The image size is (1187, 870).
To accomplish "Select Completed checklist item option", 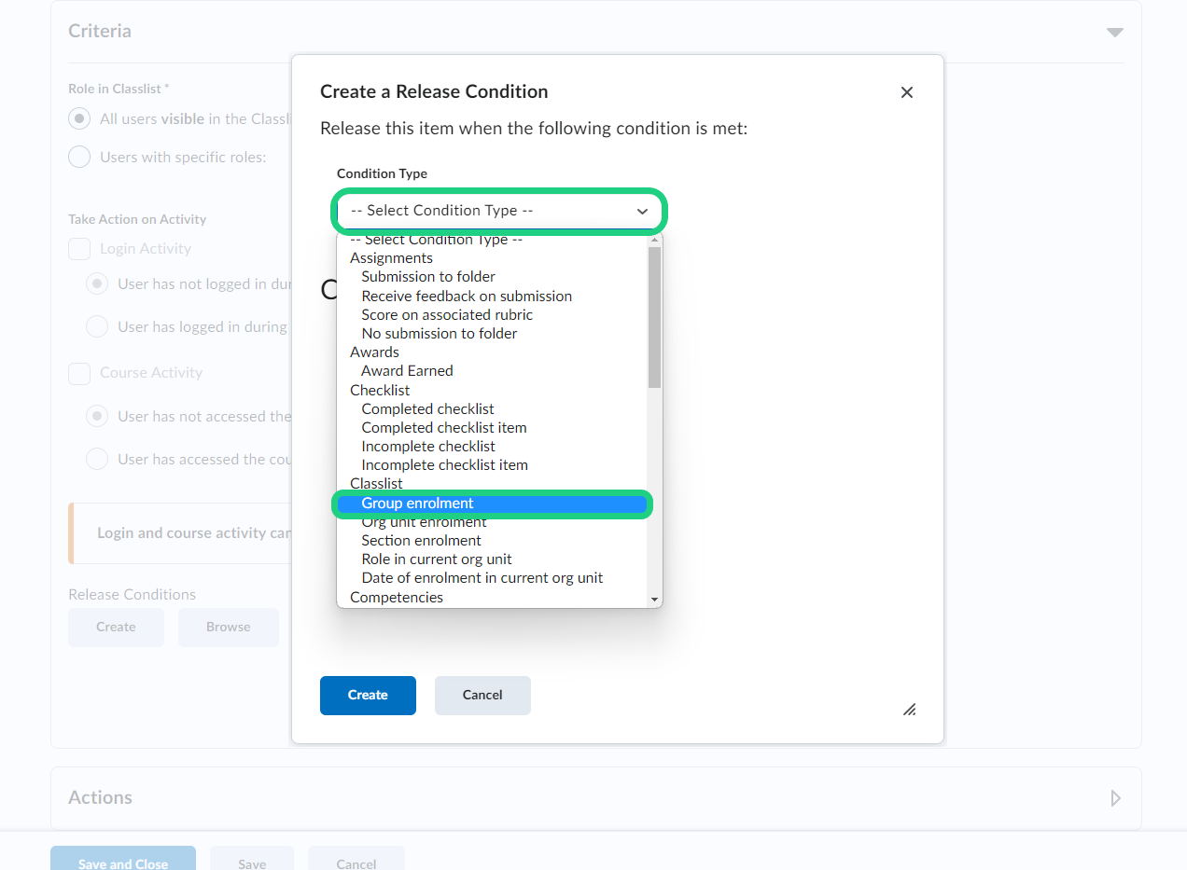I will (x=443, y=428).
